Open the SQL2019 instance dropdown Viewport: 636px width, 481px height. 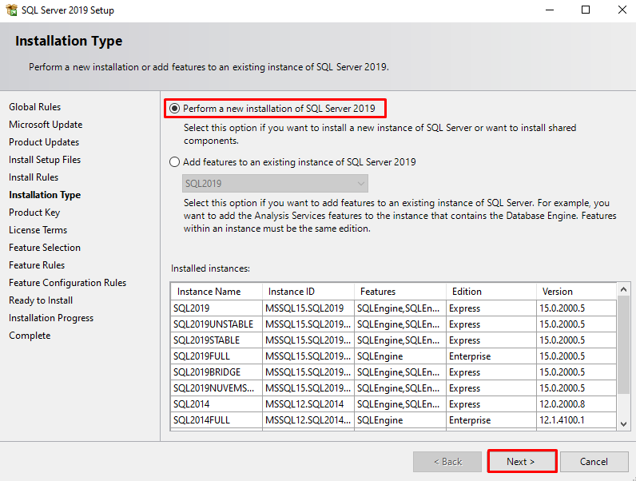pyautogui.click(x=275, y=183)
